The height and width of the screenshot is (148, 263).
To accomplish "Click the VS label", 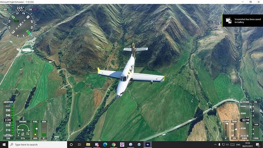I will tap(255, 102).
